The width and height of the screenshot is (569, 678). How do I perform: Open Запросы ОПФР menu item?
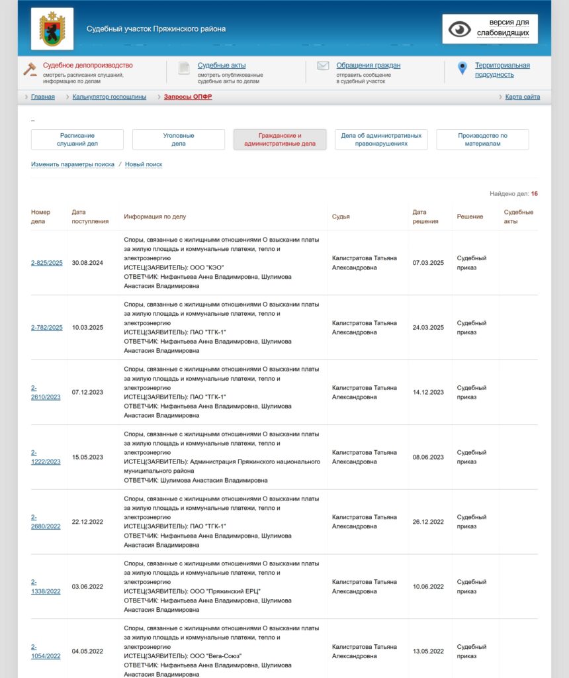(188, 97)
